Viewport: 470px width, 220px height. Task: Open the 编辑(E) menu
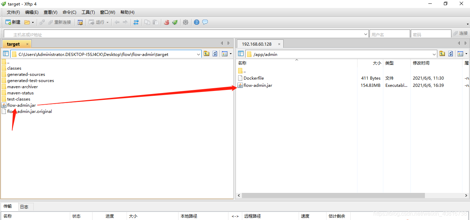coord(32,12)
